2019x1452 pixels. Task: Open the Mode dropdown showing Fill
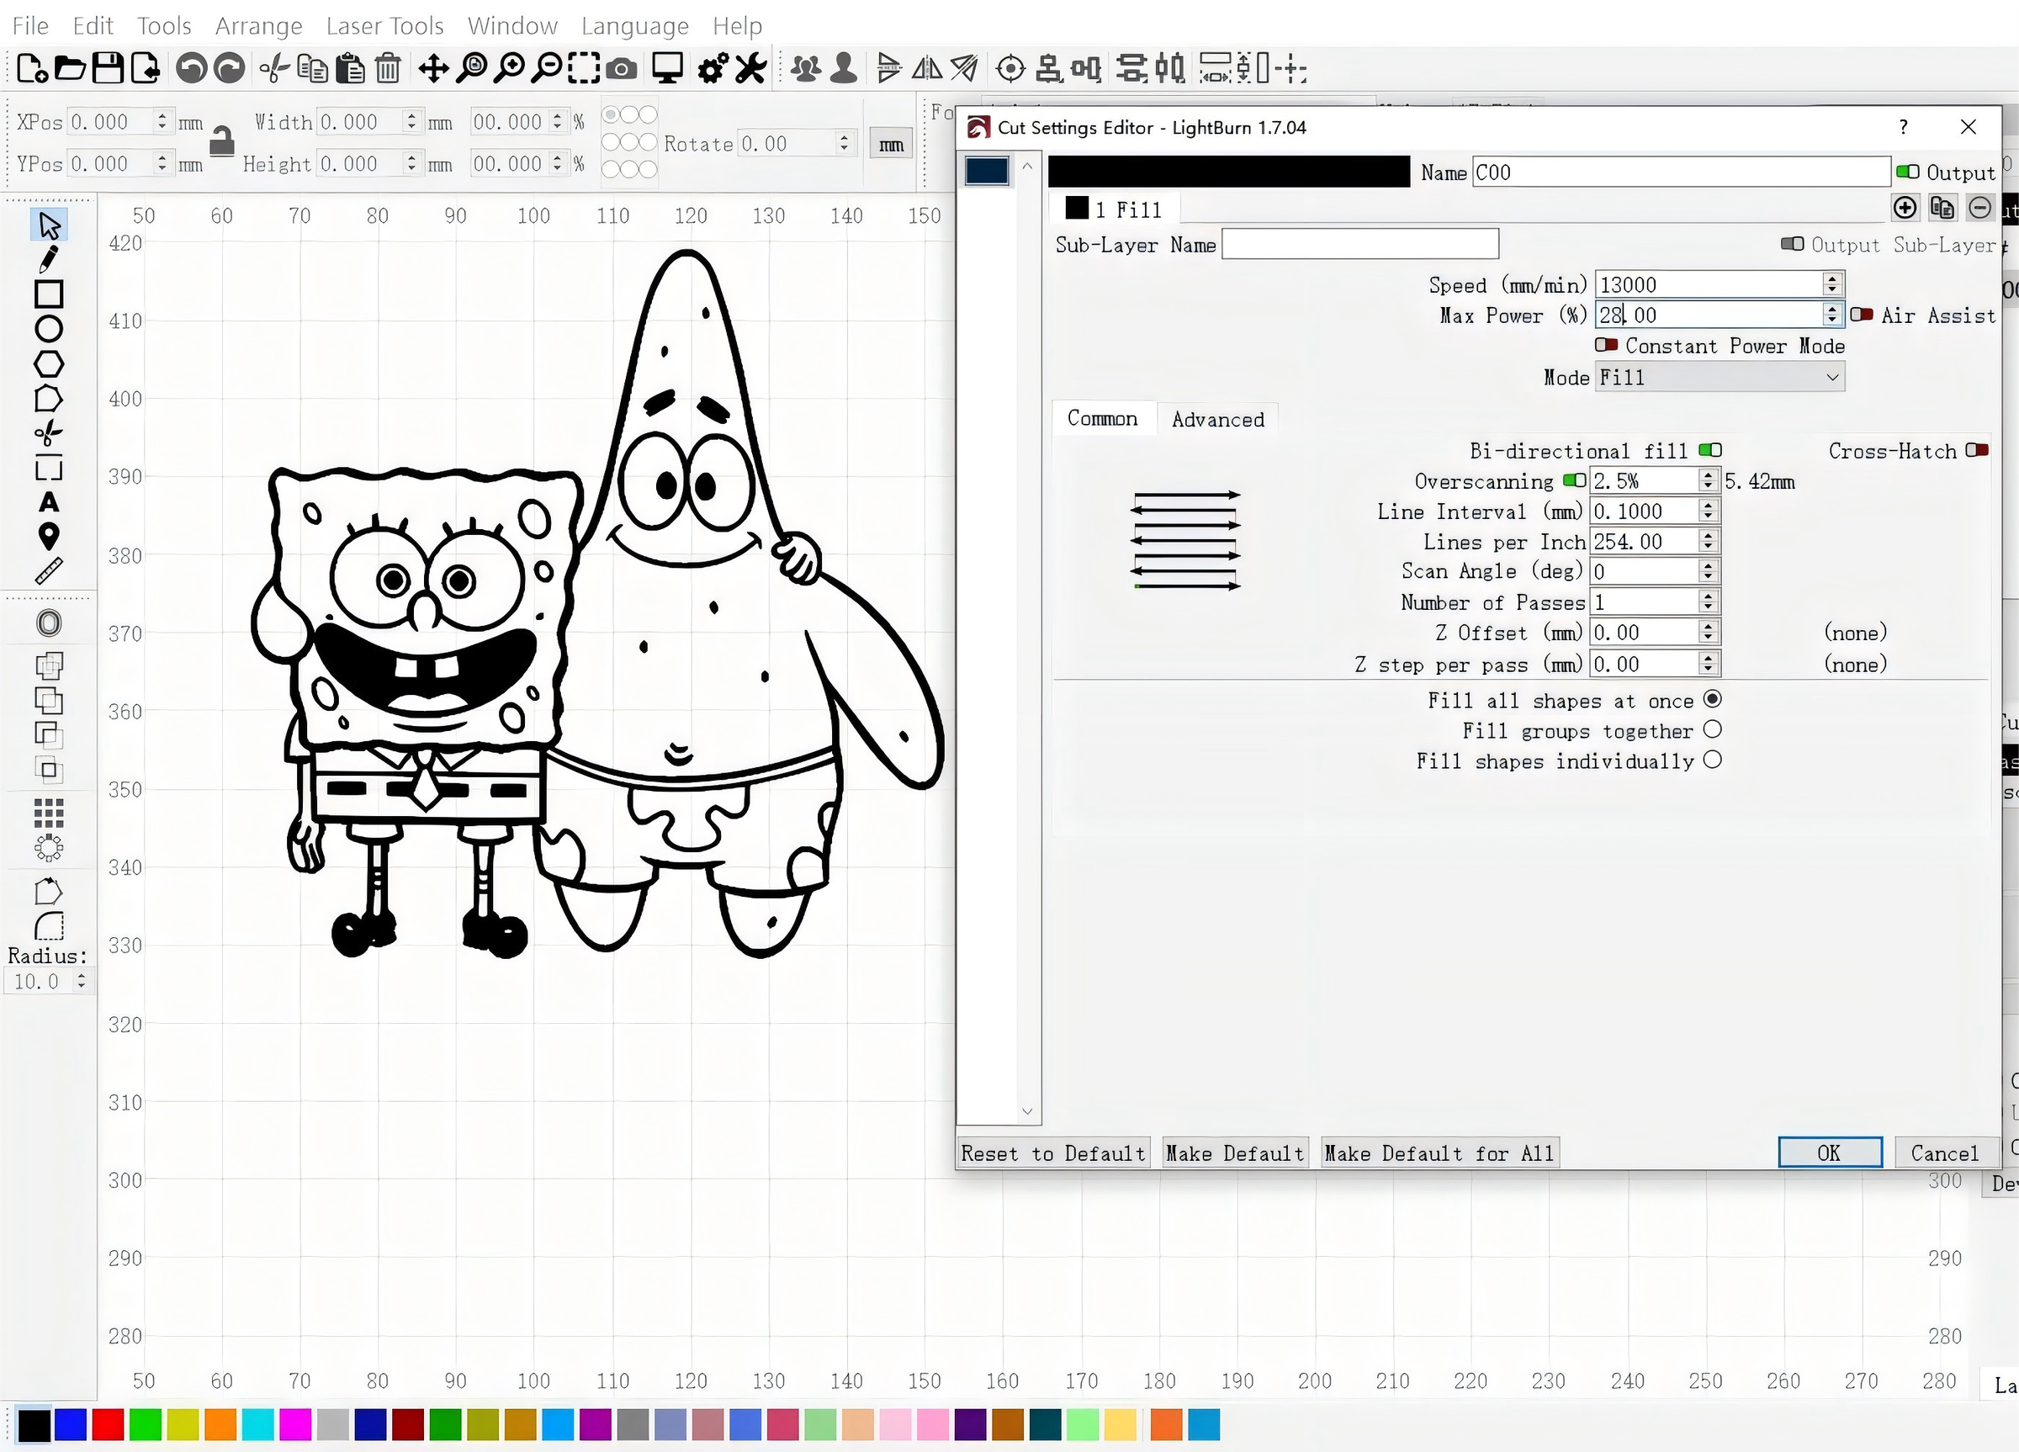(1719, 377)
